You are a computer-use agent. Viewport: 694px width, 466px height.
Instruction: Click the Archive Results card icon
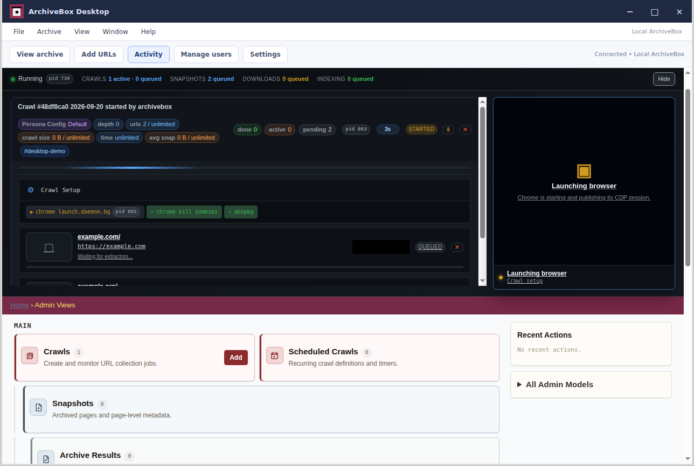46,458
